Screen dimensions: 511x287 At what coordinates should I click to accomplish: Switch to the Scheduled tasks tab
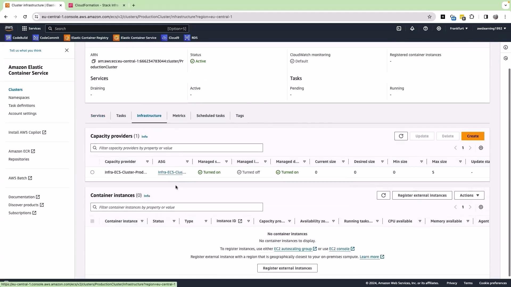[x=210, y=116]
